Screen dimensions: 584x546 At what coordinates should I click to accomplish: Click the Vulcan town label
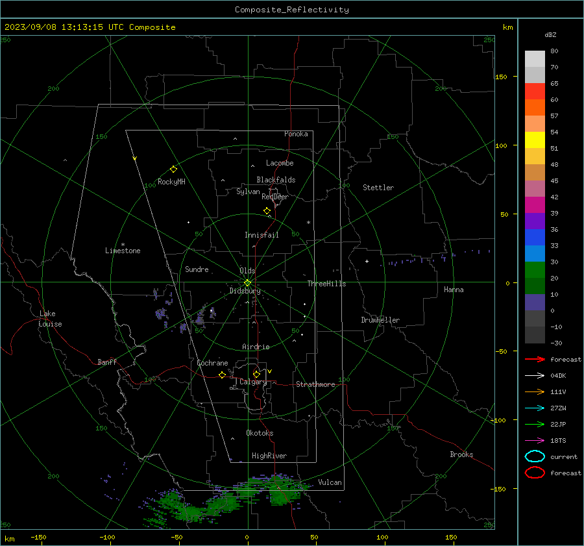(330, 482)
